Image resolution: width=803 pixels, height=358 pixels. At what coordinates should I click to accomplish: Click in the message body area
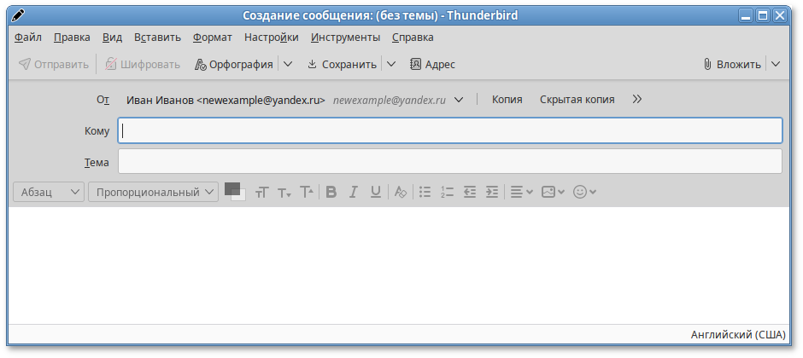399,266
